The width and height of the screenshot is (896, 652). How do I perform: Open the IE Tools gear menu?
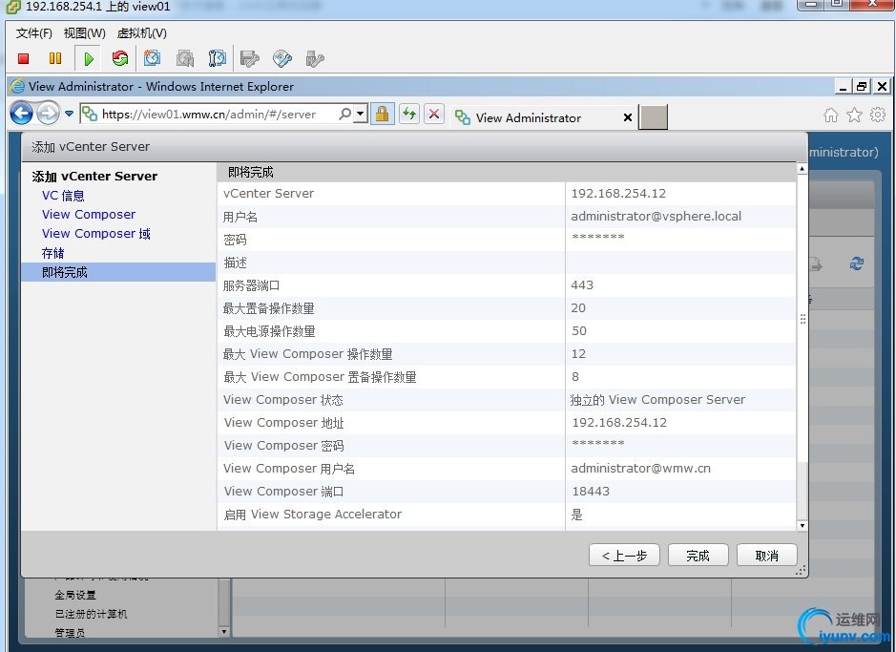[878, 115]
